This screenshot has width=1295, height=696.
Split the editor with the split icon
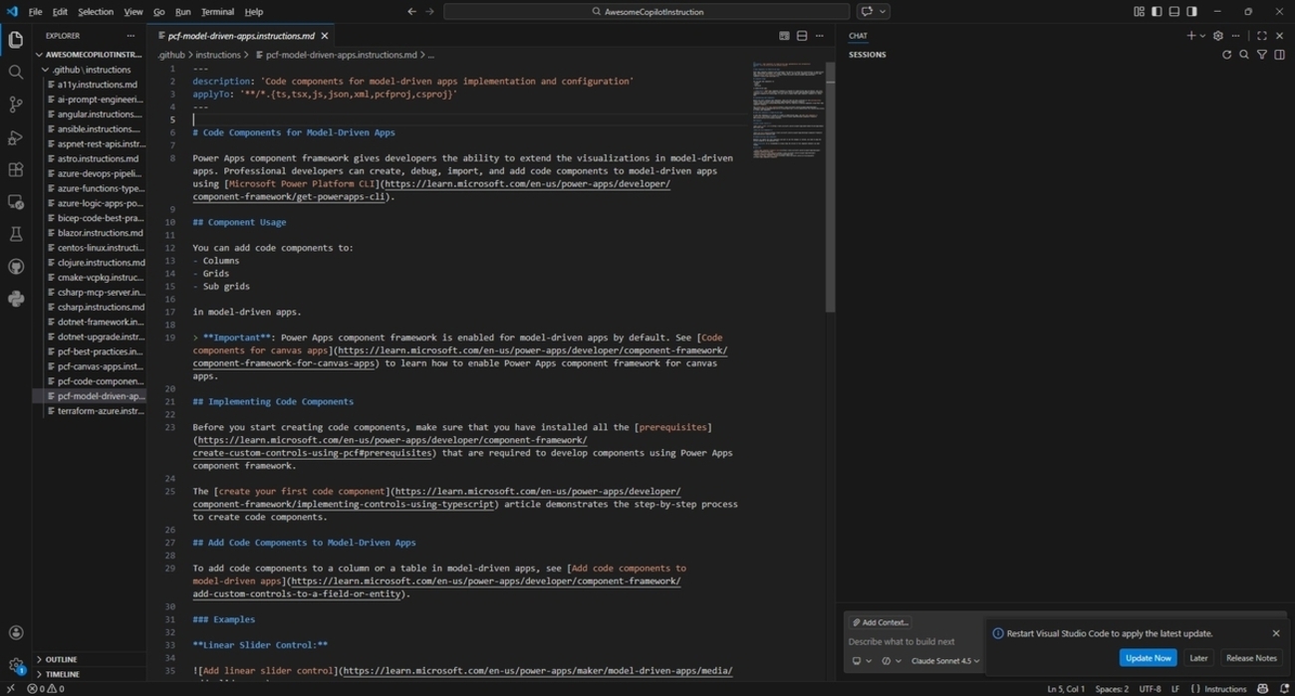pos(802,36)
